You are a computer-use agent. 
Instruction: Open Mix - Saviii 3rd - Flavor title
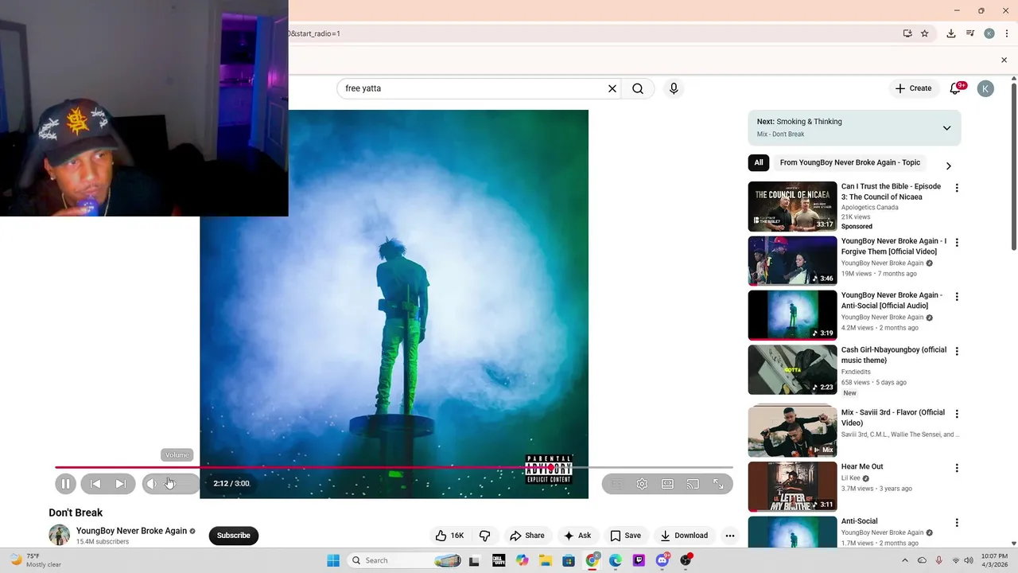coord(893,418)
